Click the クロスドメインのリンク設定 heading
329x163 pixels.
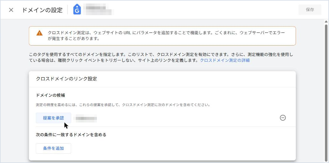pos(66,79)
